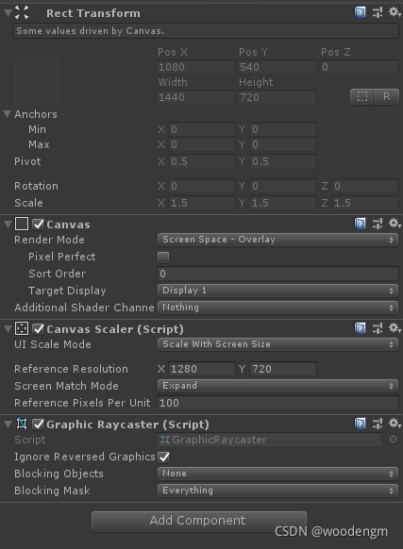Click the Pos Z value field
Viewport: 403px width, 549px height.
click(x=359, y=67)
